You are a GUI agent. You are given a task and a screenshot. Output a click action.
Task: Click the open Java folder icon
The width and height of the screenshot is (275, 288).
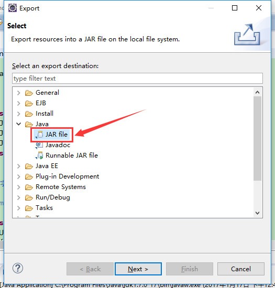(x=29, y=124)
